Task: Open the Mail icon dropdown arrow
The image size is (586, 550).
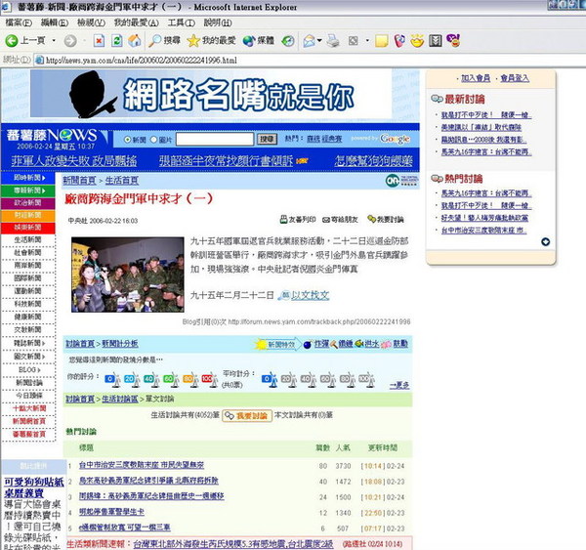Action: tap(319, 40)
